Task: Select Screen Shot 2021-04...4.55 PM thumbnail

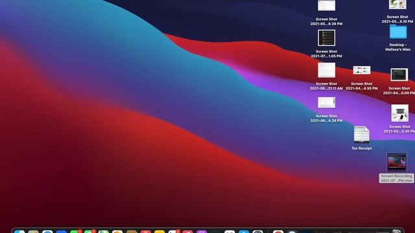Action: point(362,71)
